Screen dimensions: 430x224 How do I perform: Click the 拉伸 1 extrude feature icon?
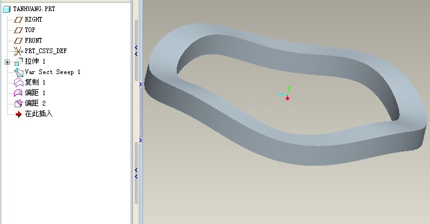click(x=19, y=62)
